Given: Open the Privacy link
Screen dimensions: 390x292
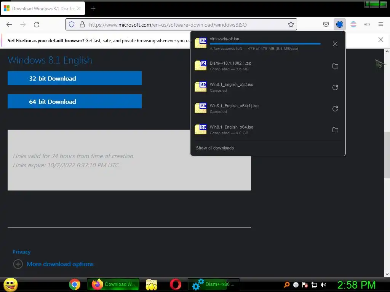Looking at the screenshot, I should (21, 252).
